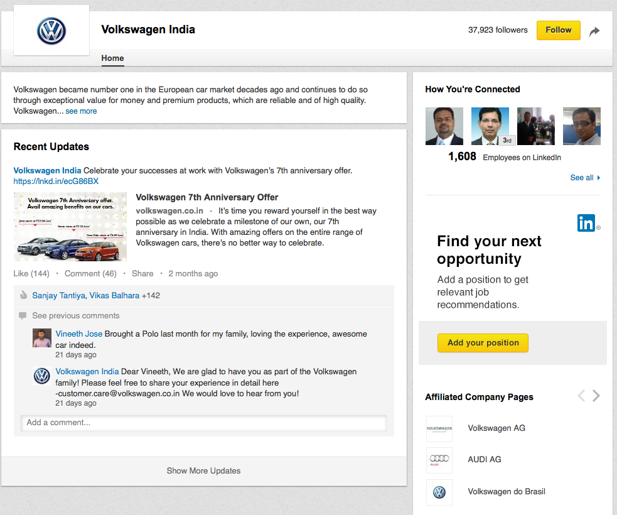Viewport: 617px width, 515px height.
Task: Click the volkswagen.co.in source domain
Action: pos(169,210)
